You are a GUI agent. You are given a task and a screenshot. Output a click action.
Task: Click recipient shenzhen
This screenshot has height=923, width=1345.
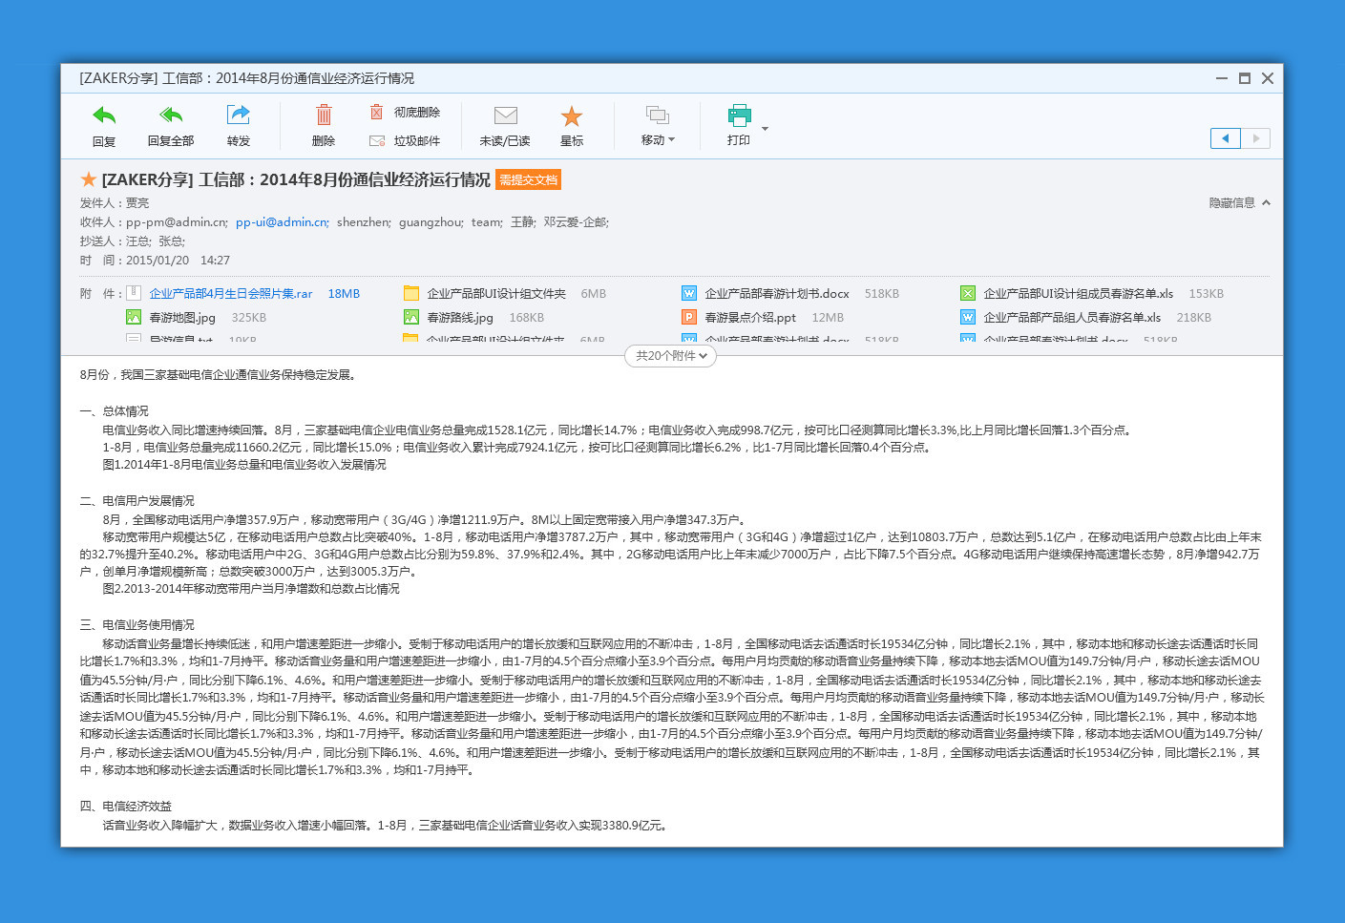coord(364,222)
